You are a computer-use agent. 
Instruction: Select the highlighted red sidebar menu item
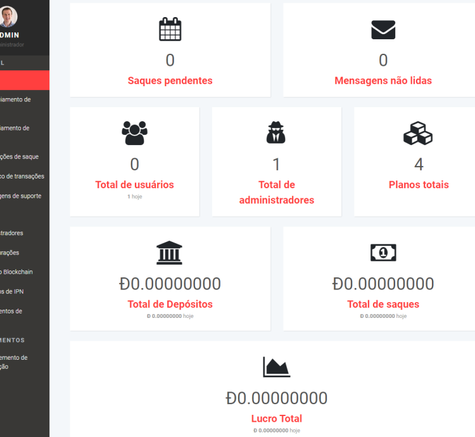pos(24,80)
